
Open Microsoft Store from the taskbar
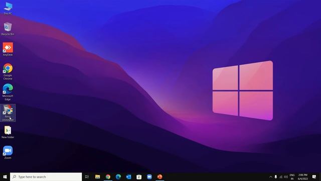139,176
